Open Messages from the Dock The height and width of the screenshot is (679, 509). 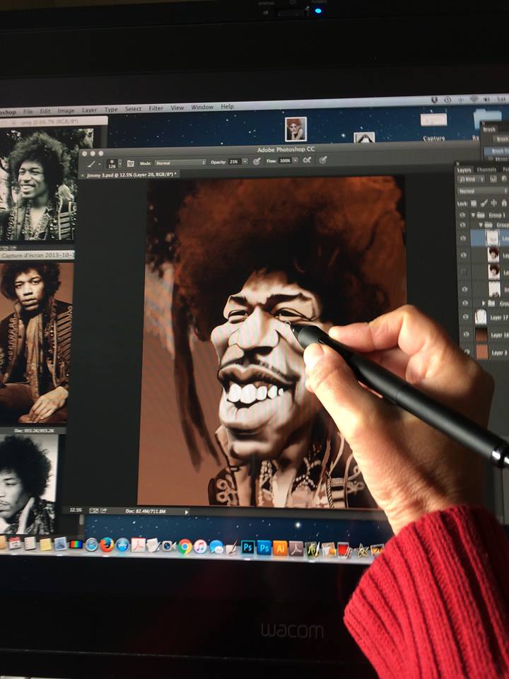pos(216,547)
